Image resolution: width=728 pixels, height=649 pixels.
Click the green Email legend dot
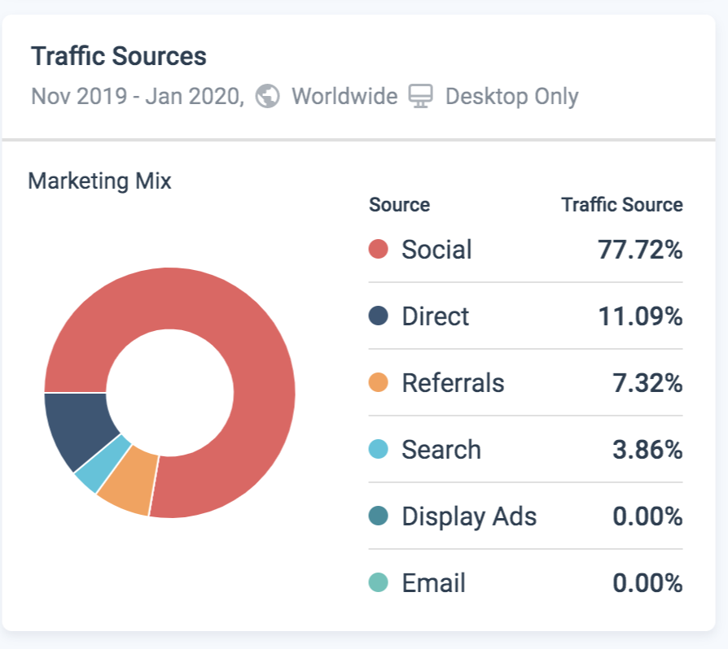pos(379,582)
